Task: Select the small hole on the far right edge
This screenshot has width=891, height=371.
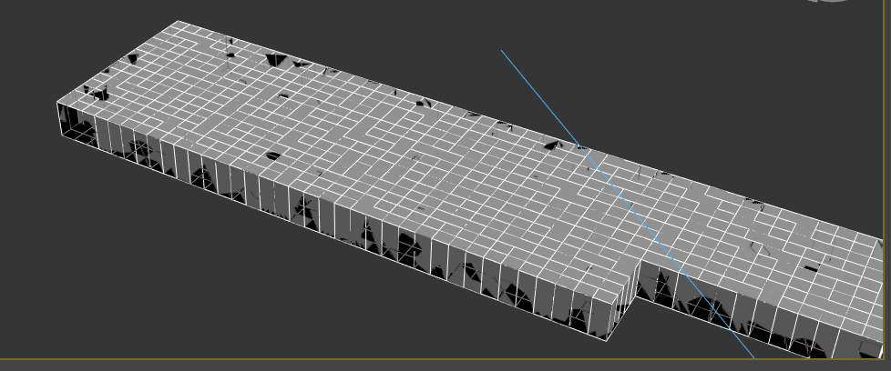Action: (x=753, y=201)
